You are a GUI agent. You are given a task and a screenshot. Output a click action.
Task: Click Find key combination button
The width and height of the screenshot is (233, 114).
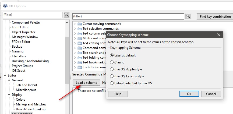(x=215, y=16)
